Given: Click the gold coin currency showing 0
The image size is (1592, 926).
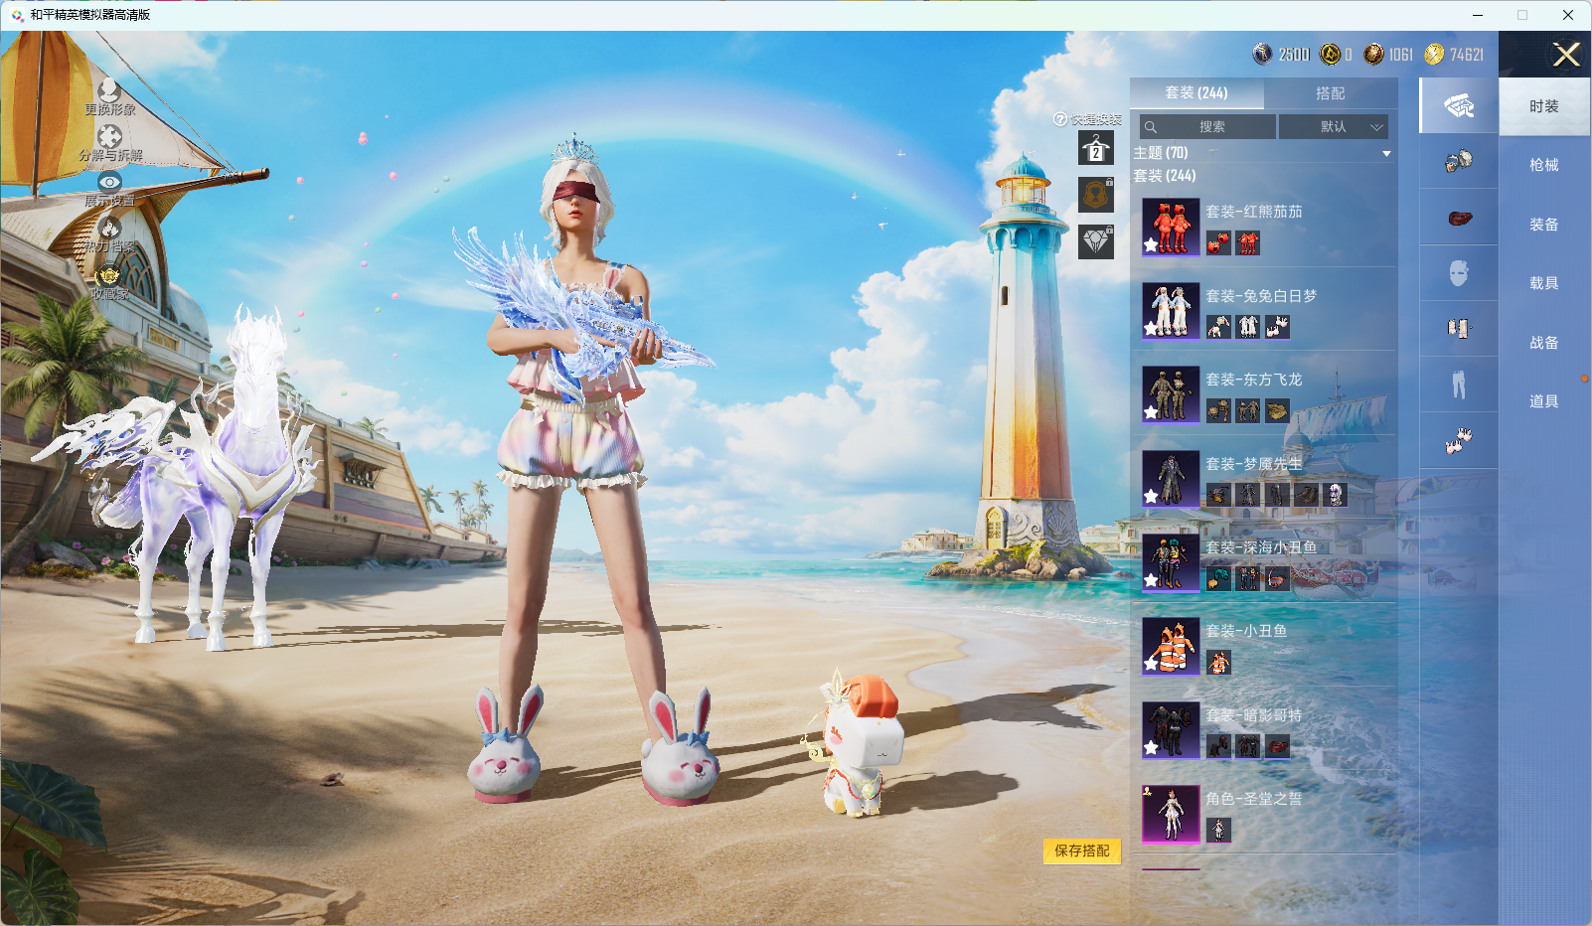Looking at the screenshot, I should click(x=1330, y=54).
